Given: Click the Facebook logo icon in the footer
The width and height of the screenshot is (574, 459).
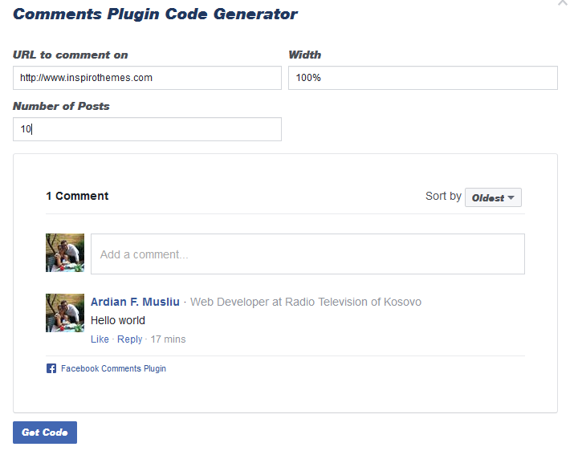Looking at the screenshot, I should [51, 369].
